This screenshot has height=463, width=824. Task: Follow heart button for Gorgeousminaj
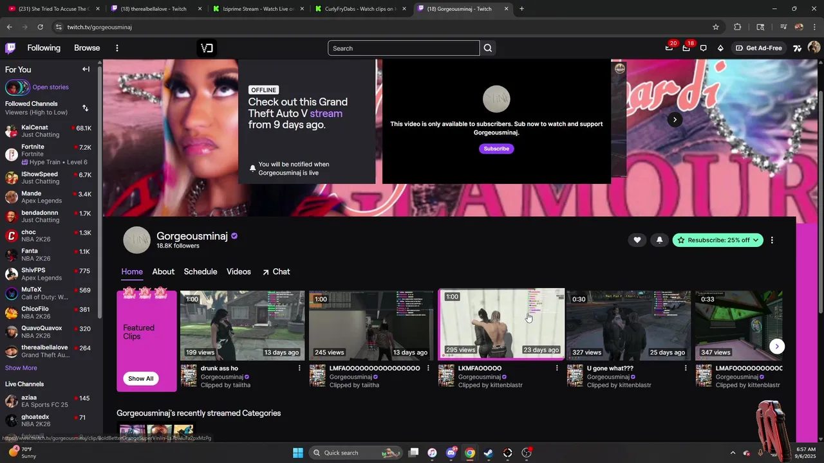pyautogui.click(x=637, y=240)
